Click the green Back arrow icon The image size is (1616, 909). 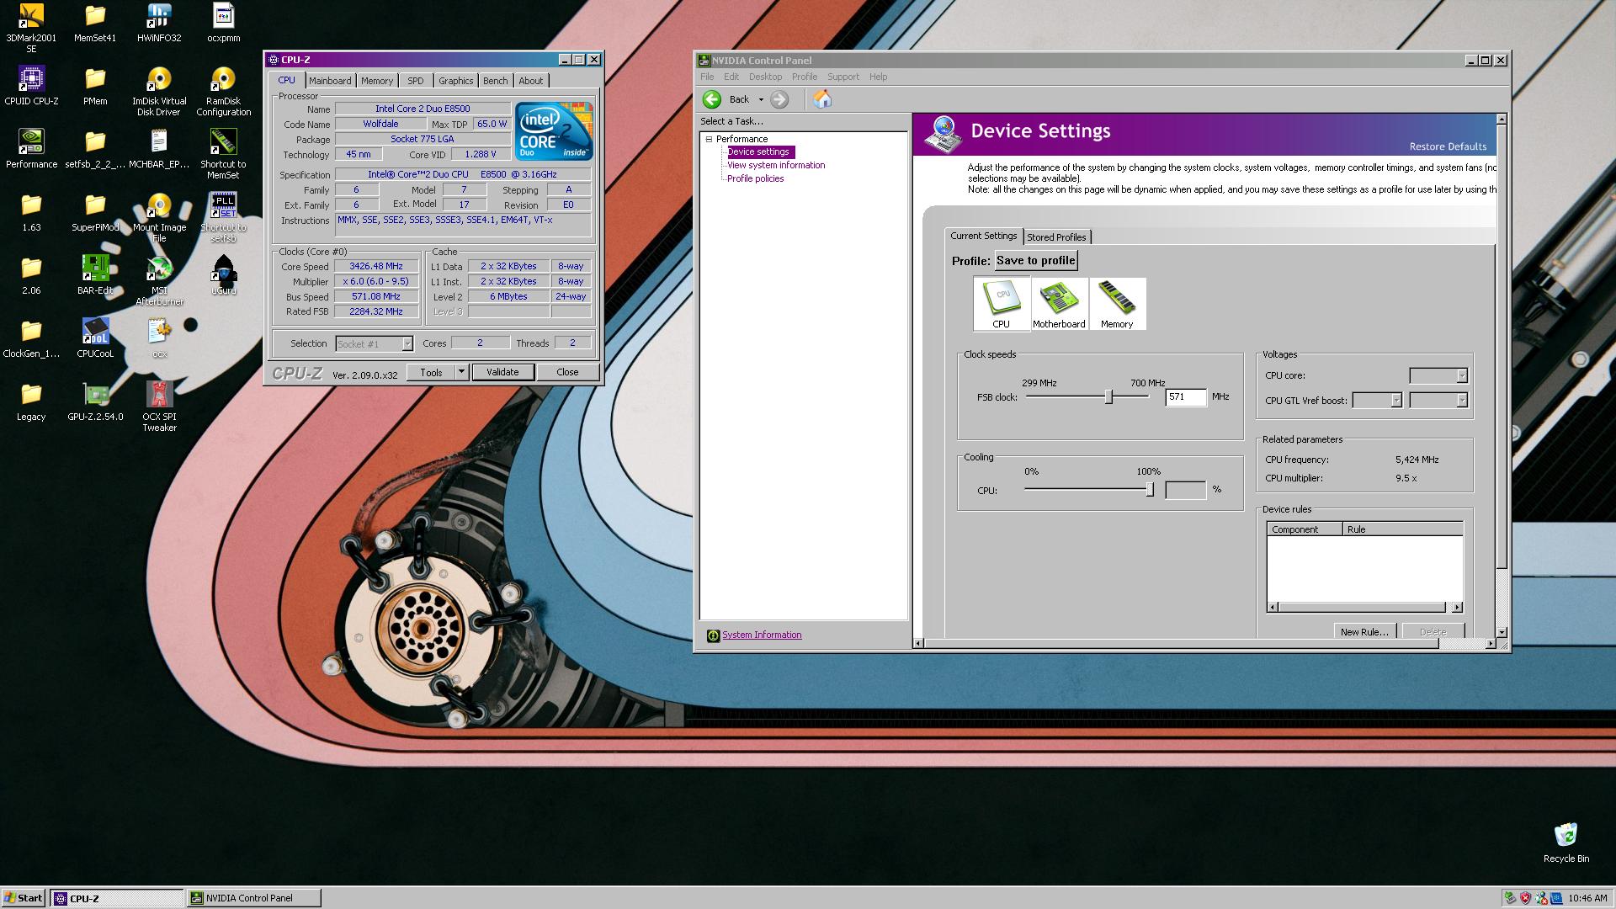click(x=712, y=99)
